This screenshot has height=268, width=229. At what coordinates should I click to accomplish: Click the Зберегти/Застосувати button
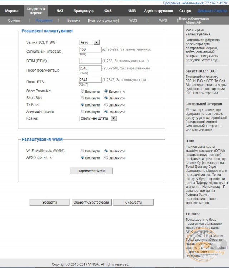pos(91,202)
